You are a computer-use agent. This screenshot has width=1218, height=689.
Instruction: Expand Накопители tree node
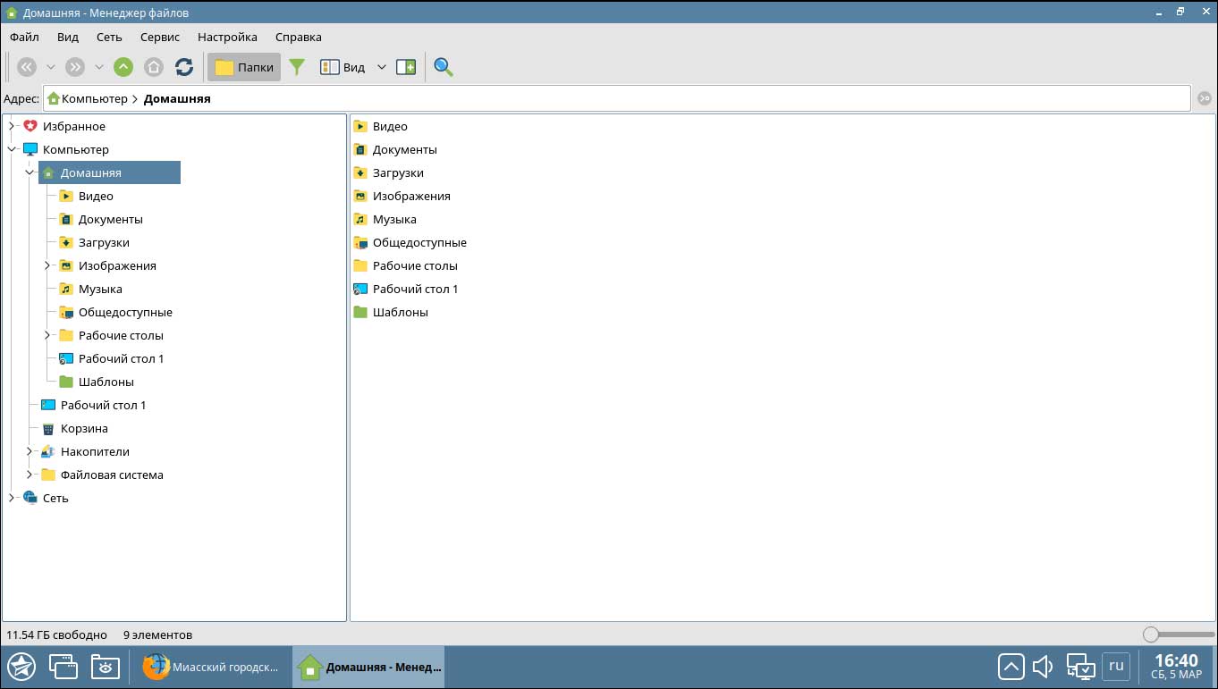(30, 451)
